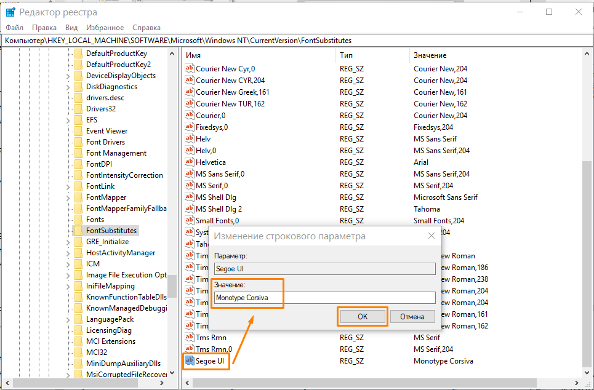Expand the ICM key
This screenshot has width=594, height=390.
[68, 265]
